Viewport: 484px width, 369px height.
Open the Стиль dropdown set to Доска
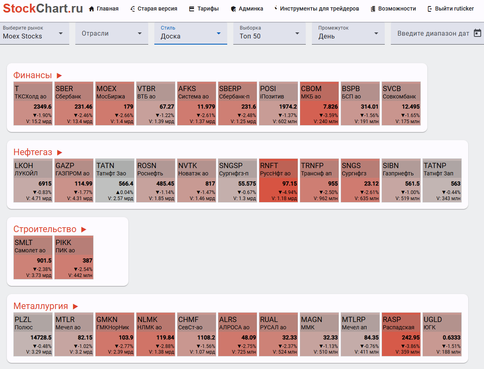click(191, 33)
